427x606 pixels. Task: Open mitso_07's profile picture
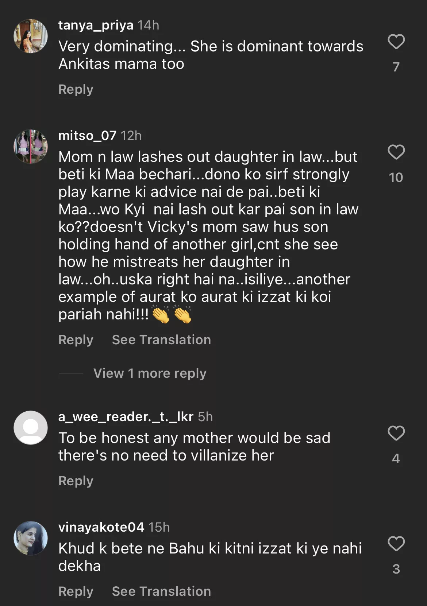(31, 147)
